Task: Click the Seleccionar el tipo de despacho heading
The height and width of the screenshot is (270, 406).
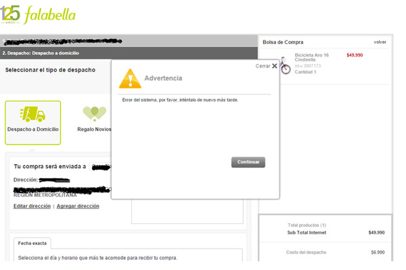Action: [x=50, y=70]
